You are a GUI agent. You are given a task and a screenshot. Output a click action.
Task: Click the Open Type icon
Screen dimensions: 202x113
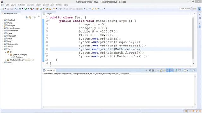47,9
